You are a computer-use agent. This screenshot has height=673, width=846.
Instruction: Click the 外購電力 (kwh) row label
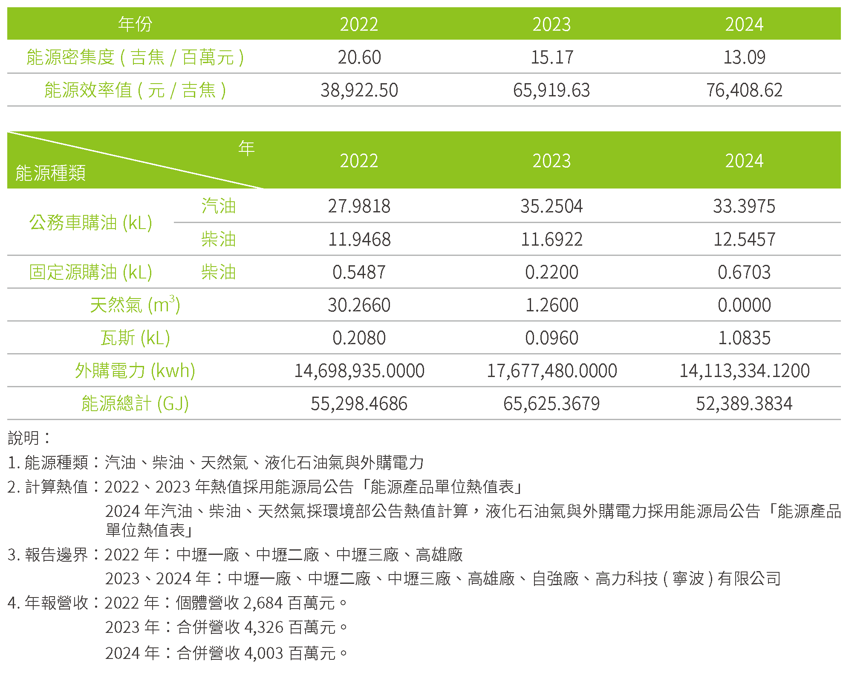135,371
